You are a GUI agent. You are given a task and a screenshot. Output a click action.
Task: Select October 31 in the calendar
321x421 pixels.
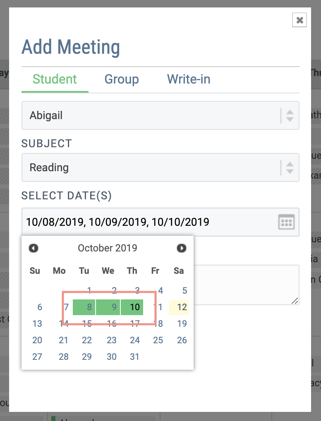click(x=134, y=356)
